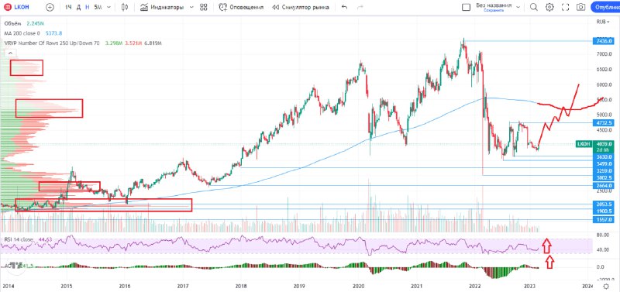Image resolution: width=620 pixels, height=292 pixels.
Task: Click the 2023 label on time axis
Action: [x=530, y=285]
